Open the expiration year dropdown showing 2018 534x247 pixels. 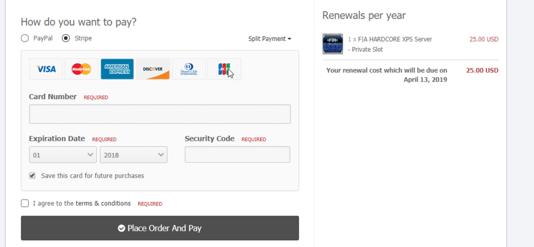(x=133, y=155)
